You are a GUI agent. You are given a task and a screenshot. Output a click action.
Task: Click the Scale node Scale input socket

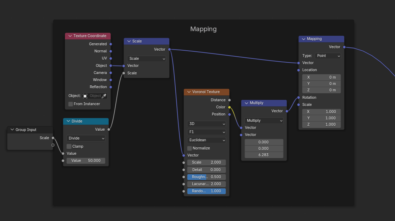[124, 73]
